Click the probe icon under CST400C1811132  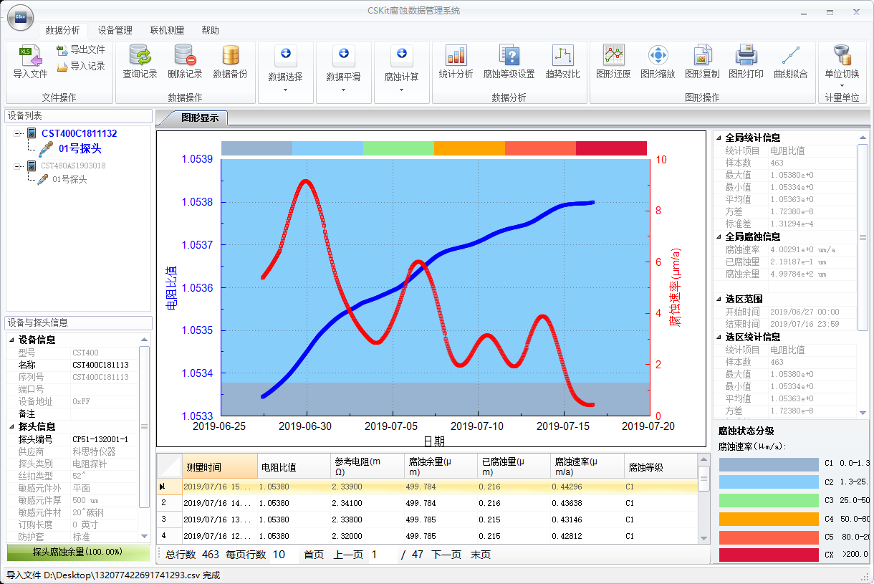pos(46,148)
